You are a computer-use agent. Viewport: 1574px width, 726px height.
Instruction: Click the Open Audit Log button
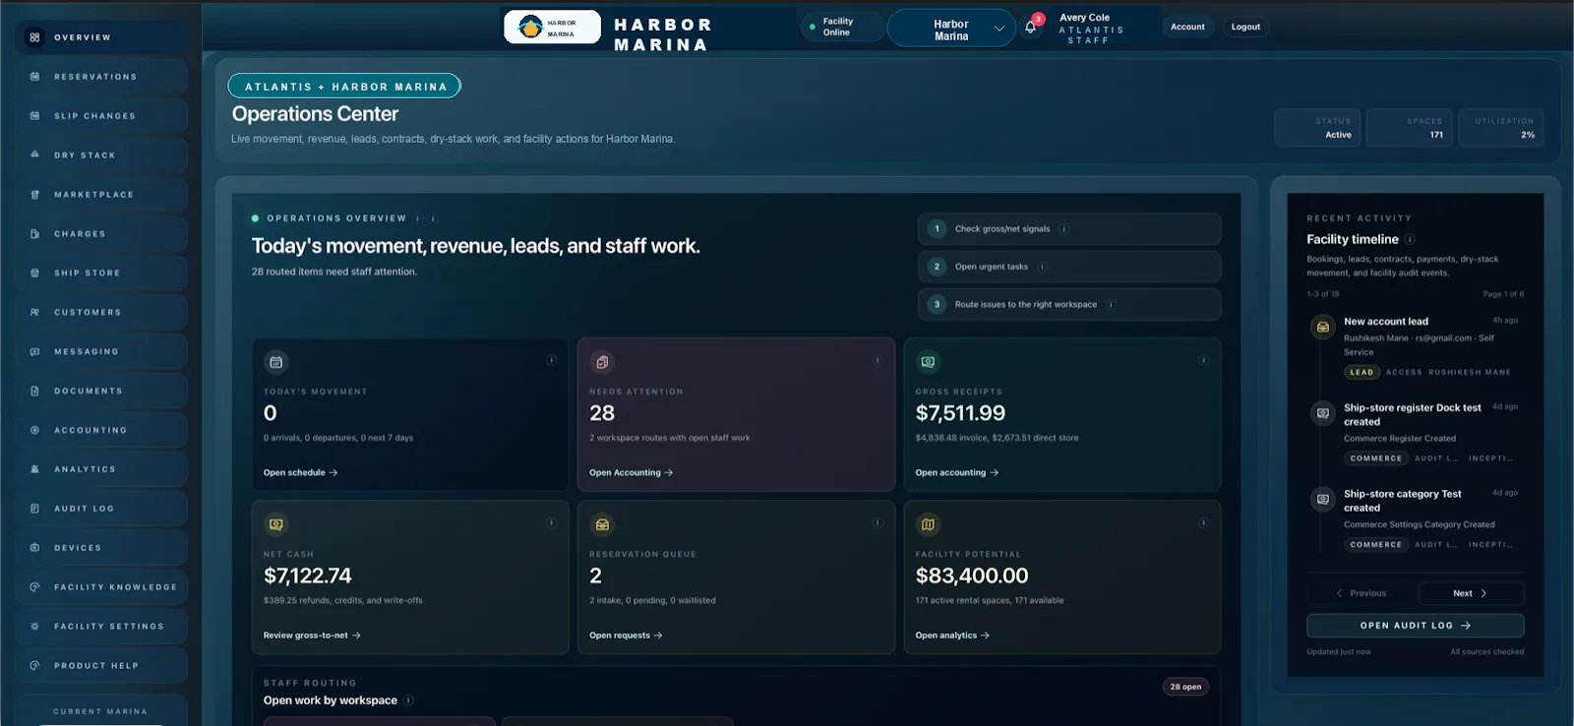tap(1415, 626)
